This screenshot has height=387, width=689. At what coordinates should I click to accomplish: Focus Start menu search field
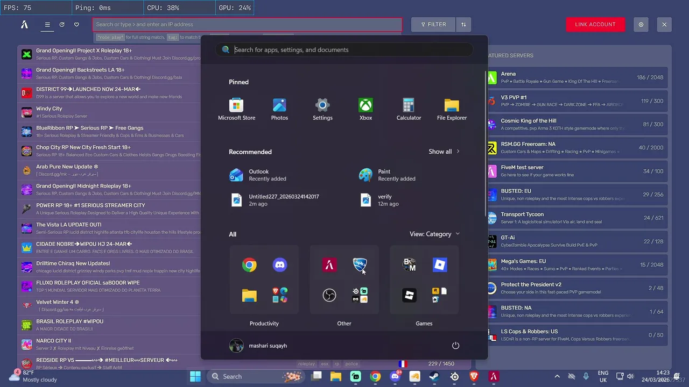click(x=344, y=49)
